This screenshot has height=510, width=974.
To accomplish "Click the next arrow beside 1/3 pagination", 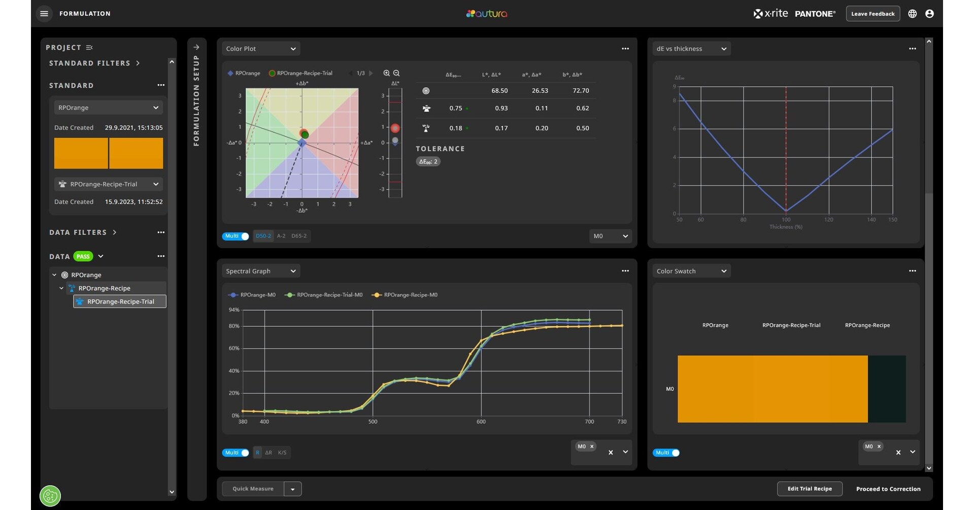I will pyautogui.click(x=371, y=73).
